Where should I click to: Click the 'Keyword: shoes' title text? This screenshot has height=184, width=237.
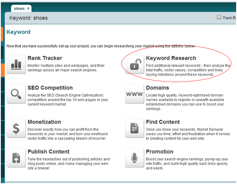(x=28, y=18)
